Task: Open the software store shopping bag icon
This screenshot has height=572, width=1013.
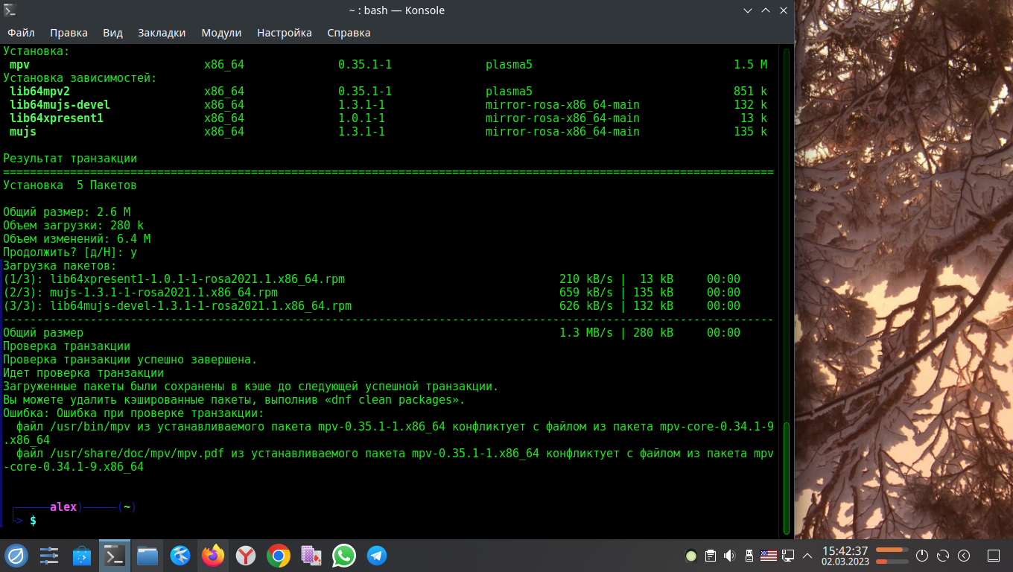Action: point(82,556)
